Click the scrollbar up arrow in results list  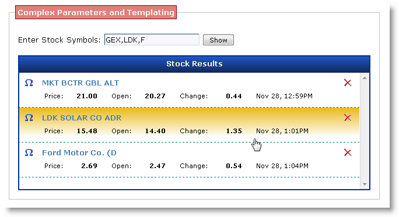click(365, 78)
